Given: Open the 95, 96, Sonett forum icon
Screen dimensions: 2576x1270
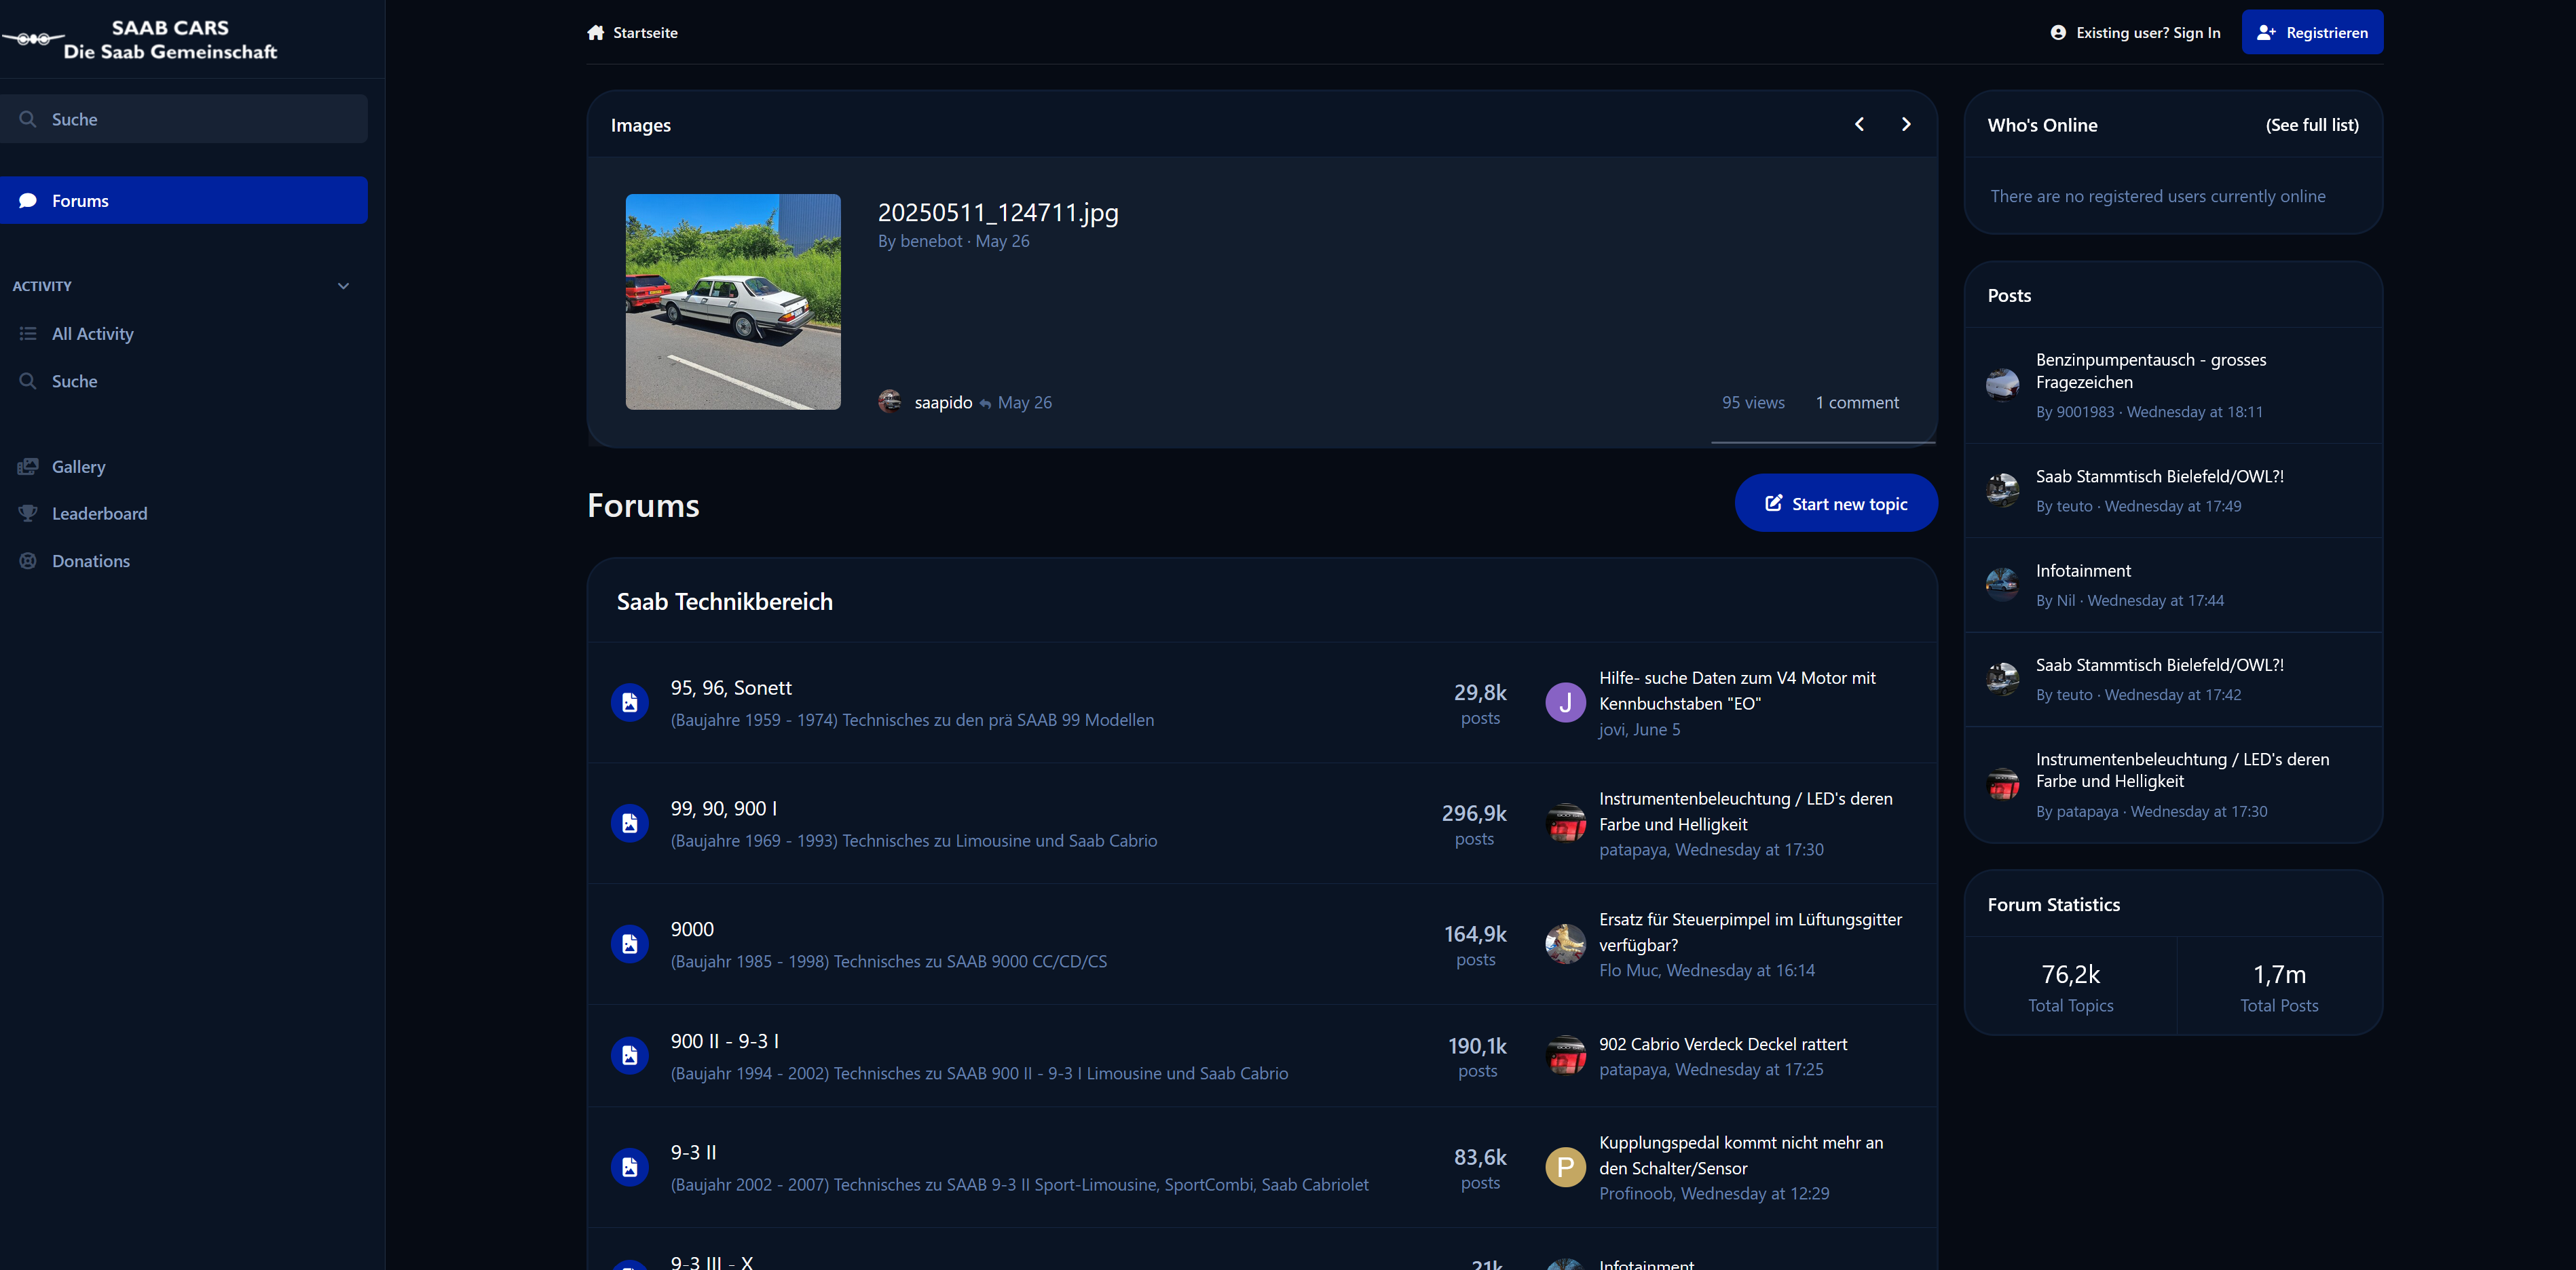Looking at the screenshot, I should pyautogui.click(x=630, y=702).
